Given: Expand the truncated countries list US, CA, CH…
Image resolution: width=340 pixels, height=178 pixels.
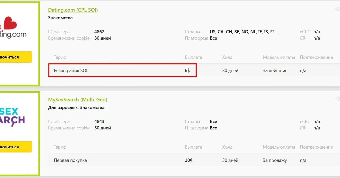Looking at the screenshot, I should pos(244,32).
